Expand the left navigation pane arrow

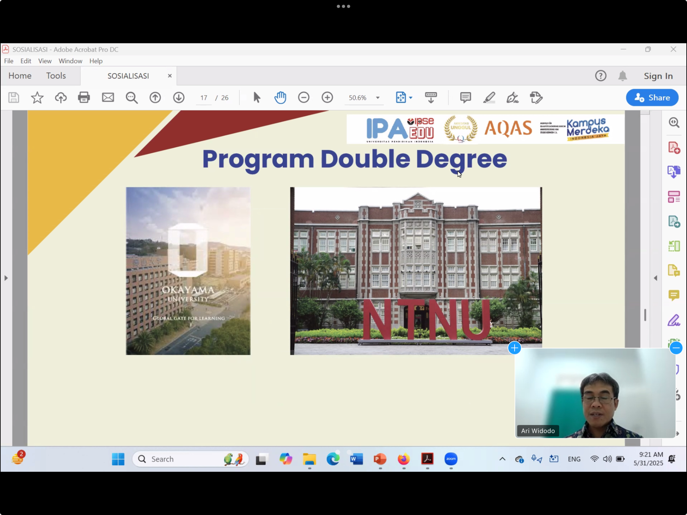[6, 278]
